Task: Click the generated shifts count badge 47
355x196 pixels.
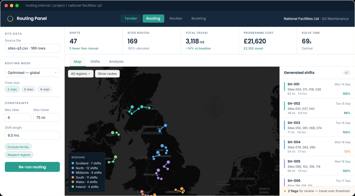Action: click(x=346, y=73)
